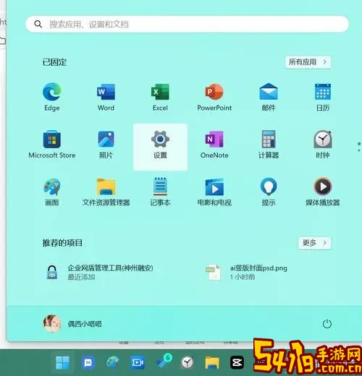
Task: Open the globe browser icon on taskbar
Action: [113, 362]
